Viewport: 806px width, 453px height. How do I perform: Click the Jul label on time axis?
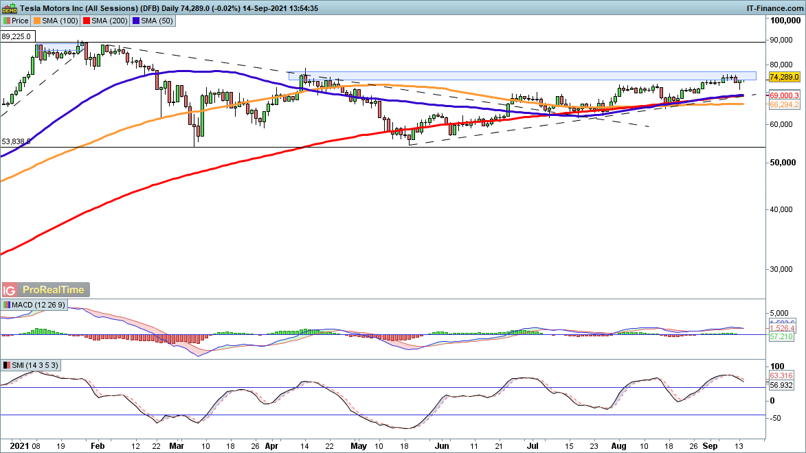tap(533, 446)
